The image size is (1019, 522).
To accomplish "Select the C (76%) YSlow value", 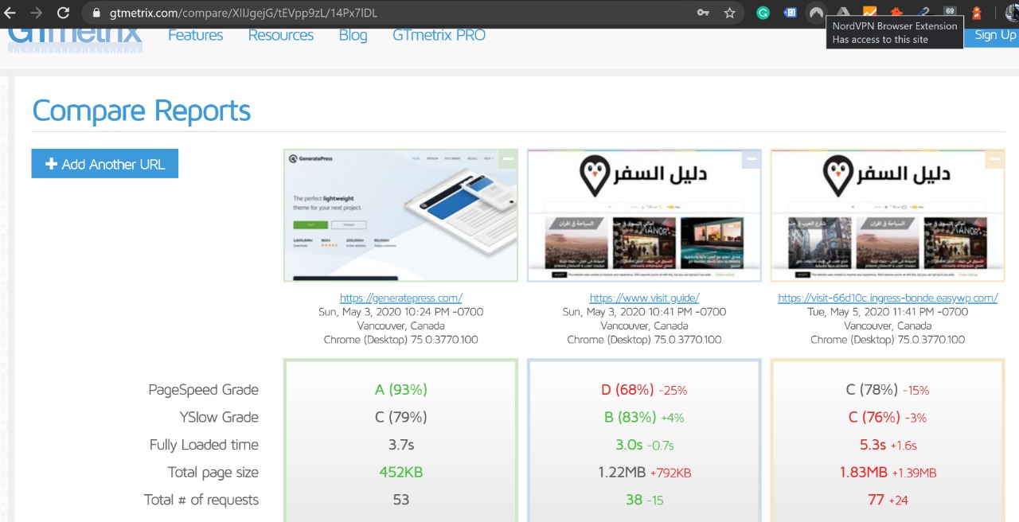I will [875, 417].
